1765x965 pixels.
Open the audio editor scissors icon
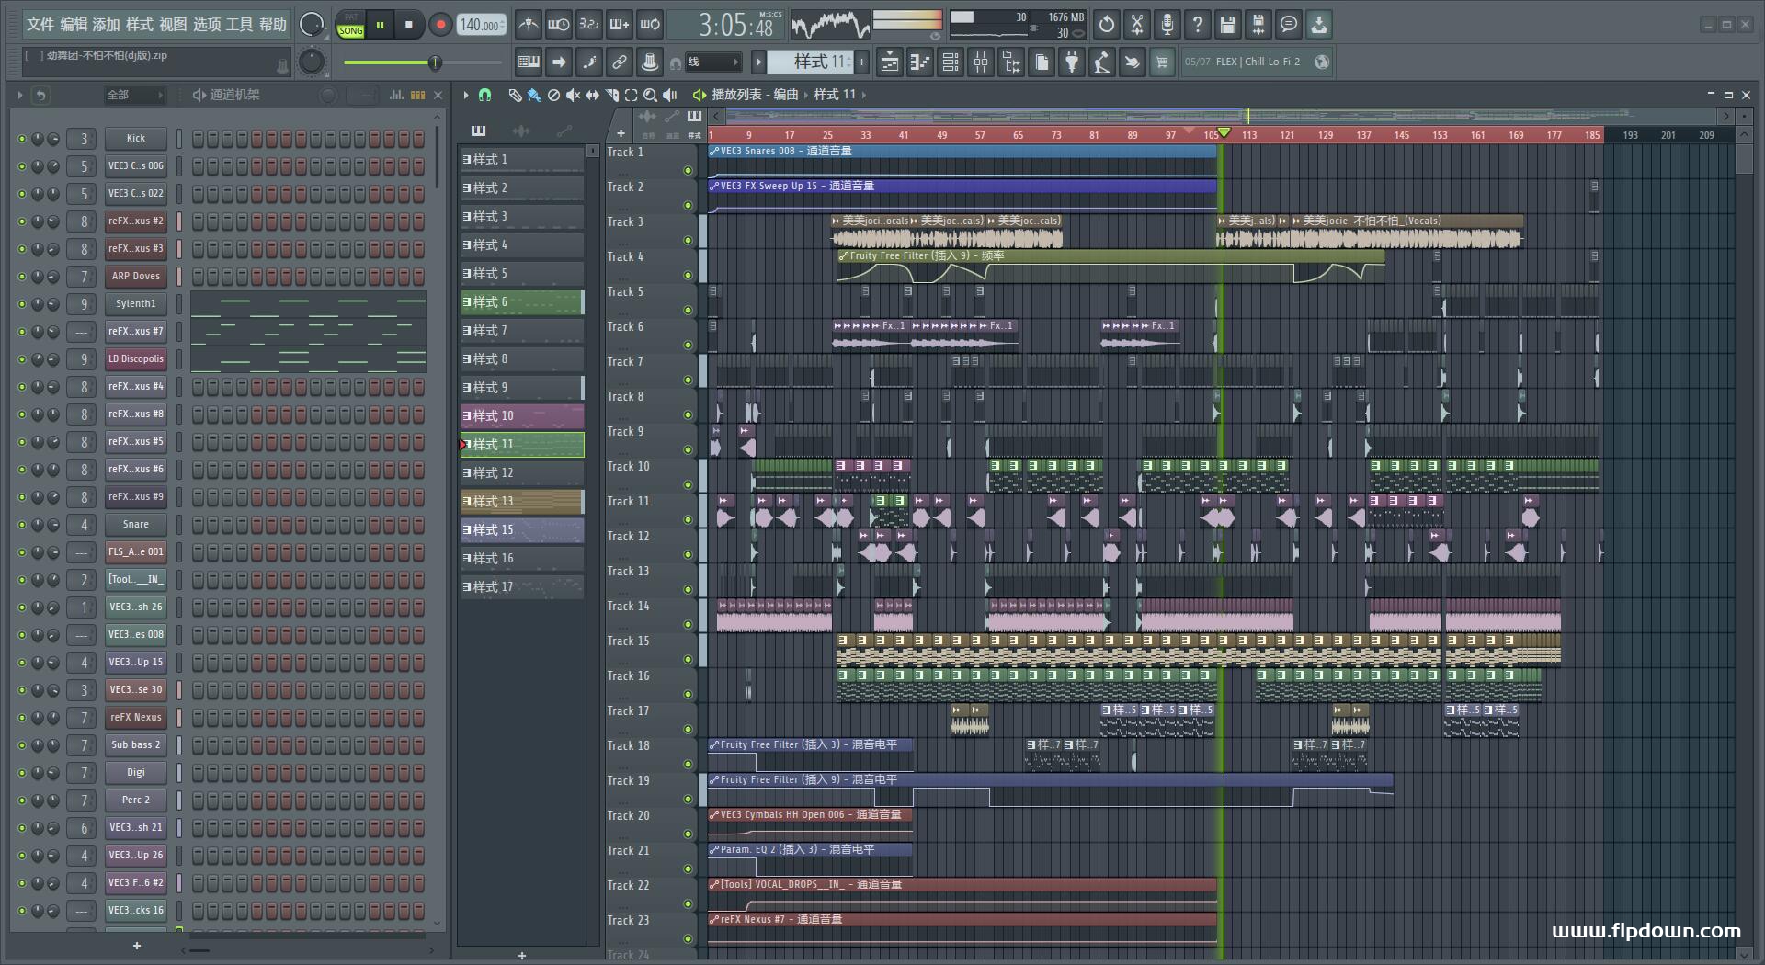click(1137, 25)
